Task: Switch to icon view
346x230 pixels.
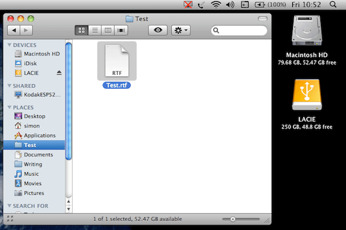Action: pos(81,30)
